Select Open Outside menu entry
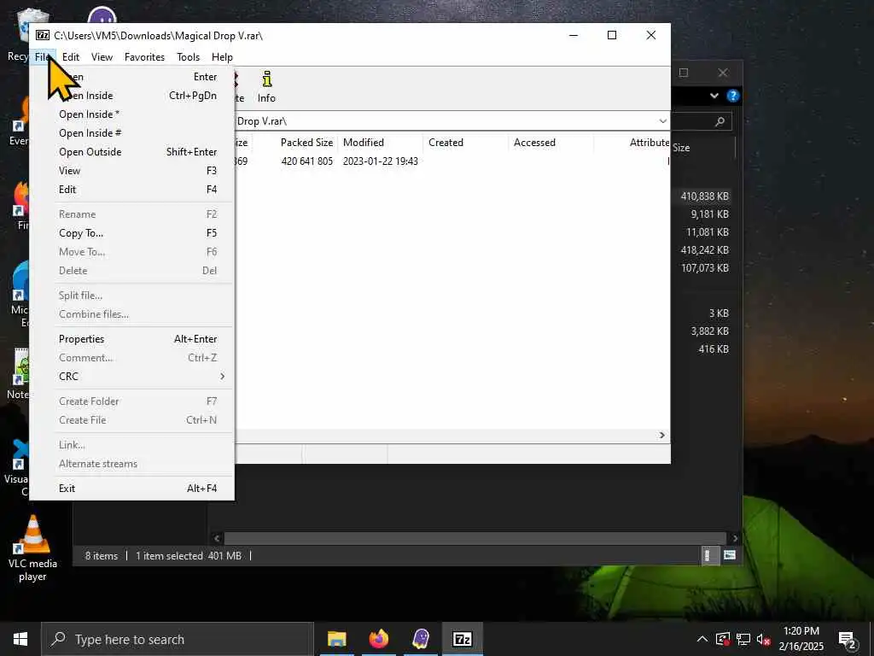This screenshot has height=656, width=874. tap(132, 152)
